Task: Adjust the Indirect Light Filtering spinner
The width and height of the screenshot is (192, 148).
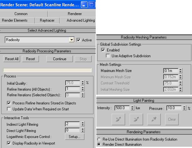Action: 83,124
